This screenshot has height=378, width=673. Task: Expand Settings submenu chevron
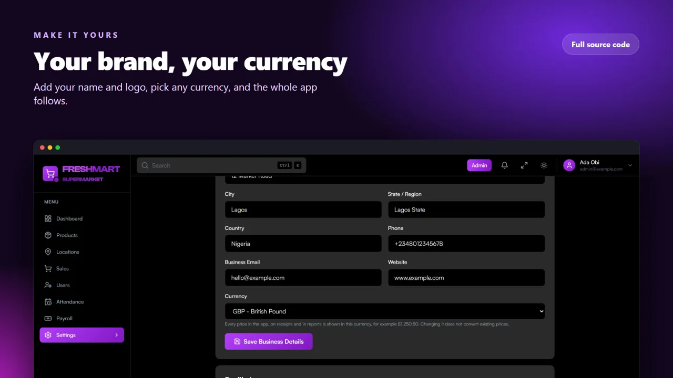(x=116, y=335)
